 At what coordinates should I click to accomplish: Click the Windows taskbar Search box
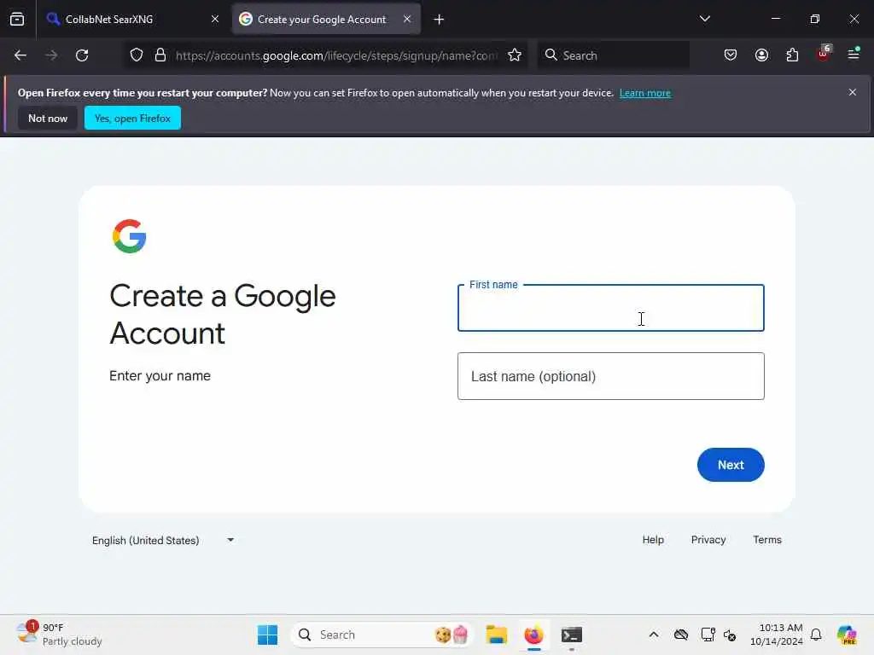[382, 635]
